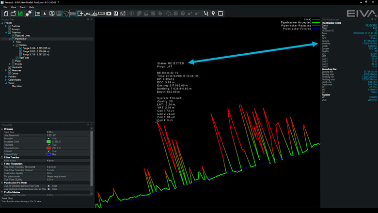The height and width of the screenshot is (213, 378).
Task: Click the route nodes toolbar icon
Action: (206, 14)
